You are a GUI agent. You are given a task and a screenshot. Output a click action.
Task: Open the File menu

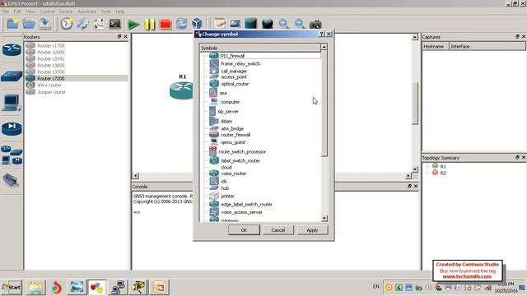tap(6, 11)
